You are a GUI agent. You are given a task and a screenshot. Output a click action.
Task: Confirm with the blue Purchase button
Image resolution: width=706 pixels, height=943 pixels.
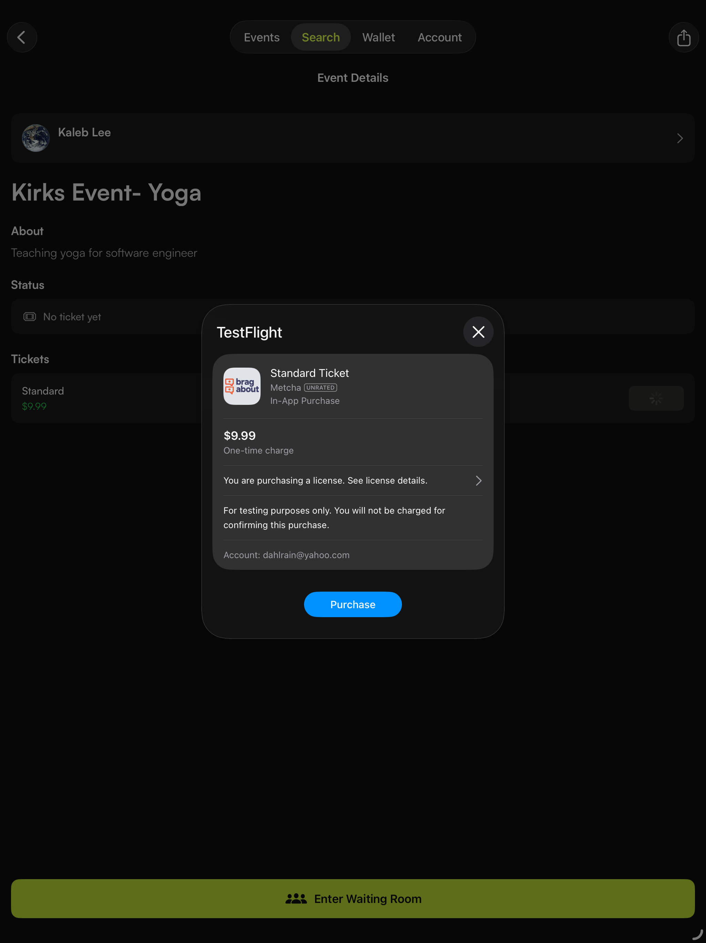pyautogui.click(x=353, y=604)
